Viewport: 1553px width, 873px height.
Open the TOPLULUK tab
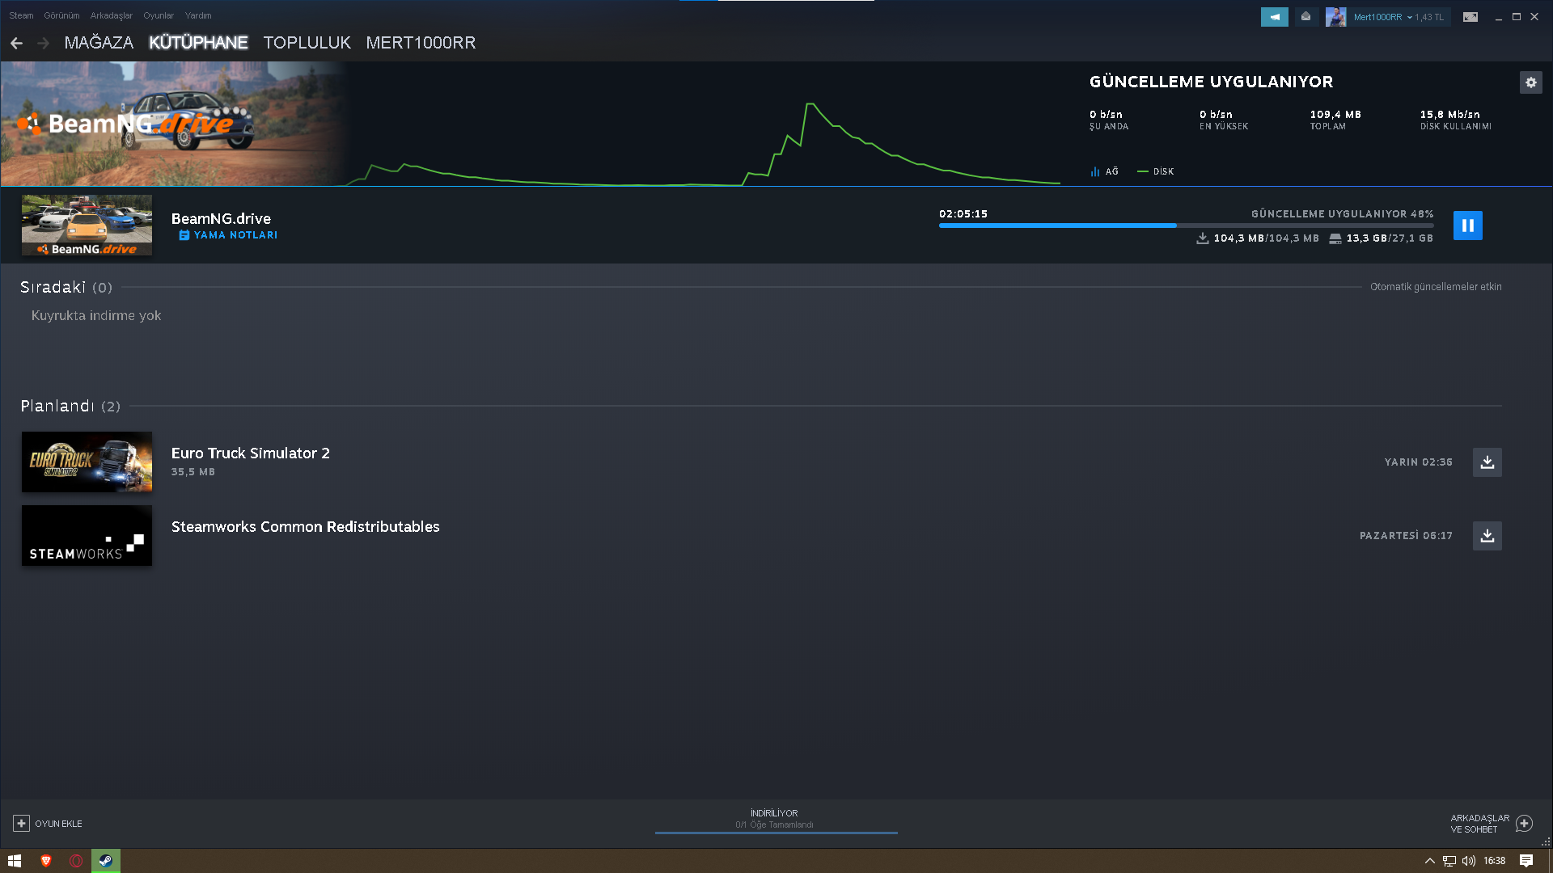point(307,43)
